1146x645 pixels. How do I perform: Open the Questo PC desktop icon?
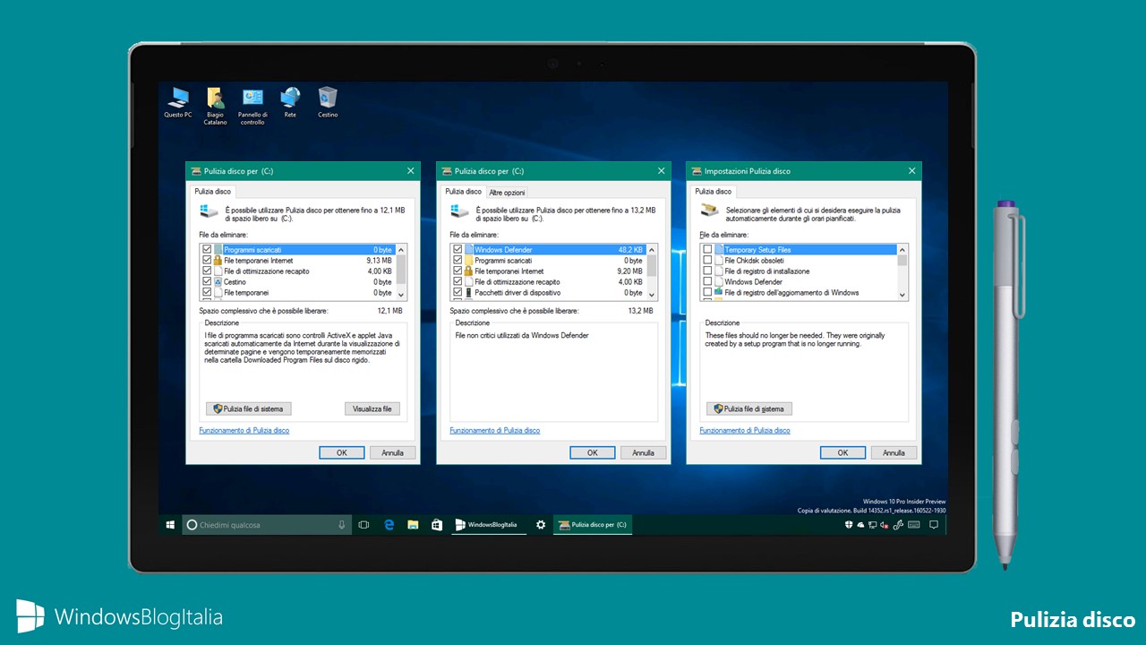pos(177,103)
